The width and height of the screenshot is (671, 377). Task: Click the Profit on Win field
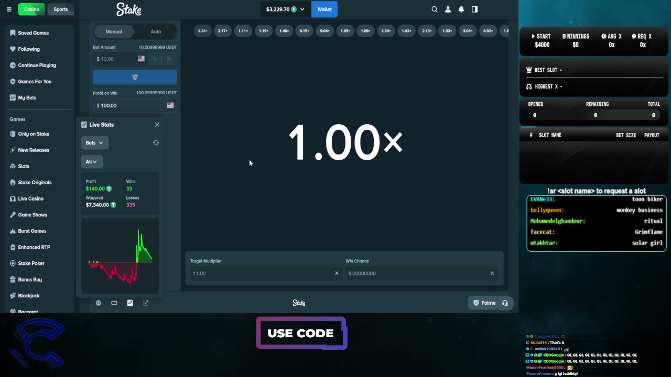(x=135, y=105)
